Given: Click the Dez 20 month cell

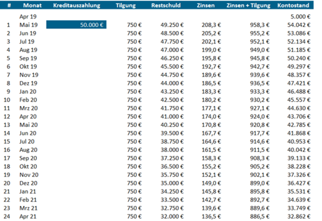Looking at the screenshot, I should pyautogui.click(x=29, y=183).
